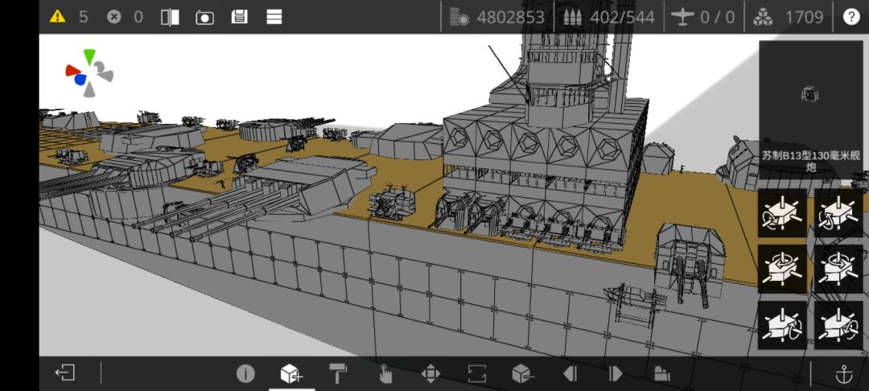Viewport: 869px width, 391px height.
Task: Activate the resize frame tool
Action: (x=476, y=374)
